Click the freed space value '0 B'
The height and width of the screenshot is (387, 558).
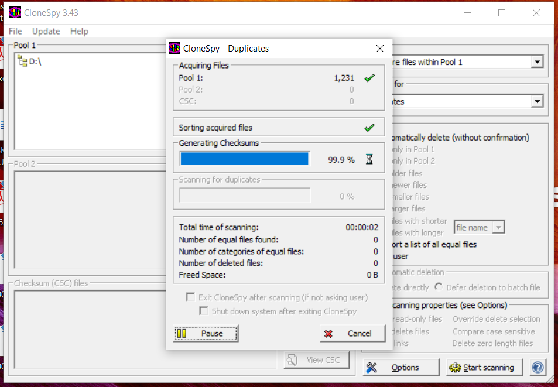pos(372,275)
